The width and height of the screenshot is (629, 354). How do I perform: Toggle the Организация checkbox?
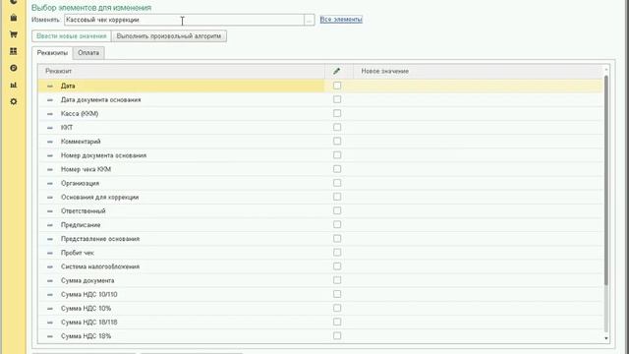click(337, 183)
